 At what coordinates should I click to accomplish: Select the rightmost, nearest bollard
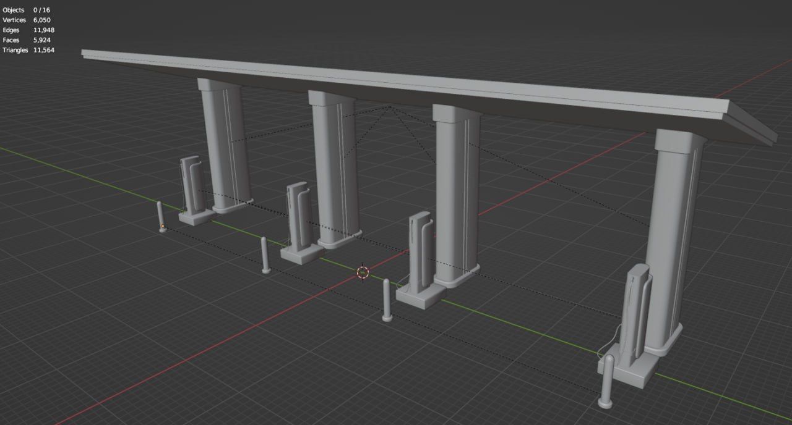606,382
